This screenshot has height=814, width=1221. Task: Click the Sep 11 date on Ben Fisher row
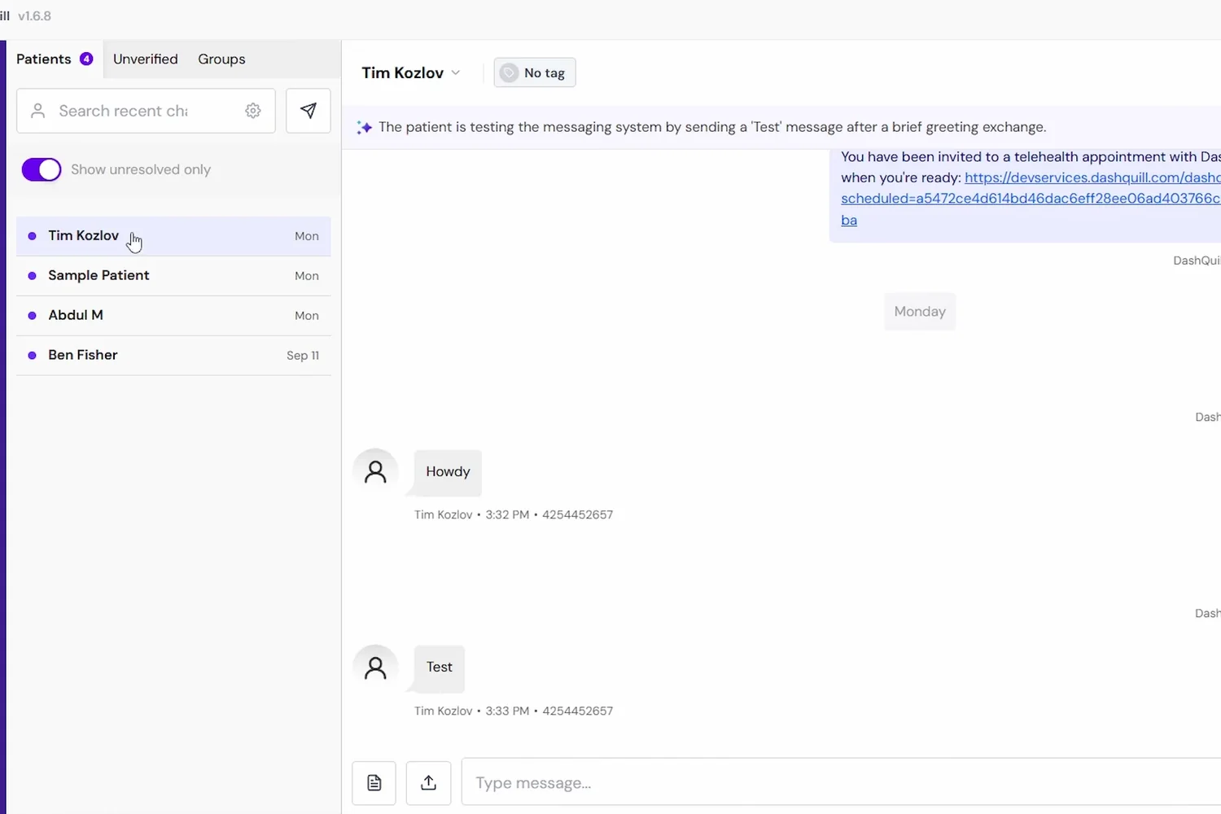click(x=303, y=356)
